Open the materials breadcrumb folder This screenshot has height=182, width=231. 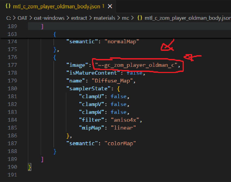(105, 18)
